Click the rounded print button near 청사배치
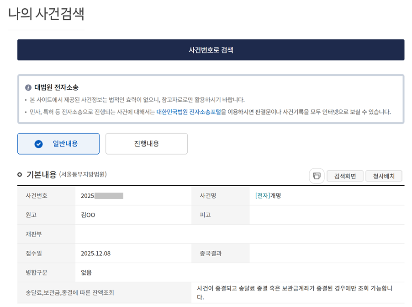The width and height of the screenshot is (412, 307). tap(317, 176)
